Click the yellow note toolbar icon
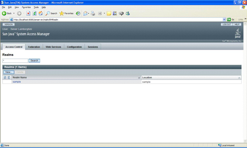 [x=109, y=14]
